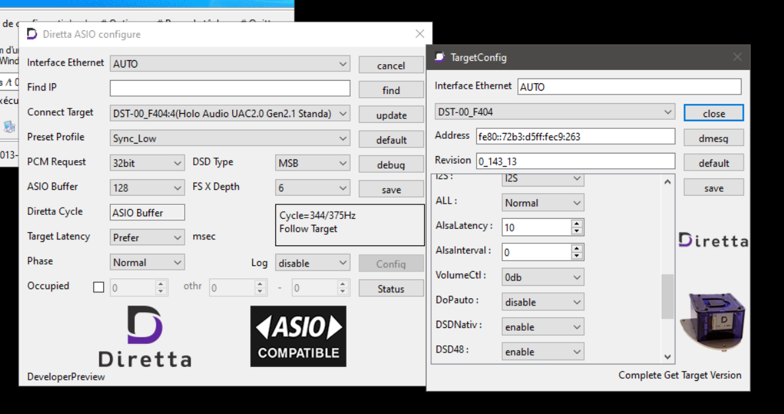Click the Find IP input field
Viewport: 784px width, 414px height.
point(230,89)
